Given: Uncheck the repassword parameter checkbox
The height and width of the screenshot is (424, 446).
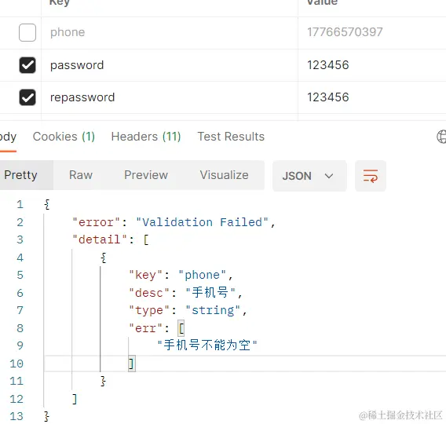Looking at the screenshot, I should pyautogui.click(x=27, y=97).
